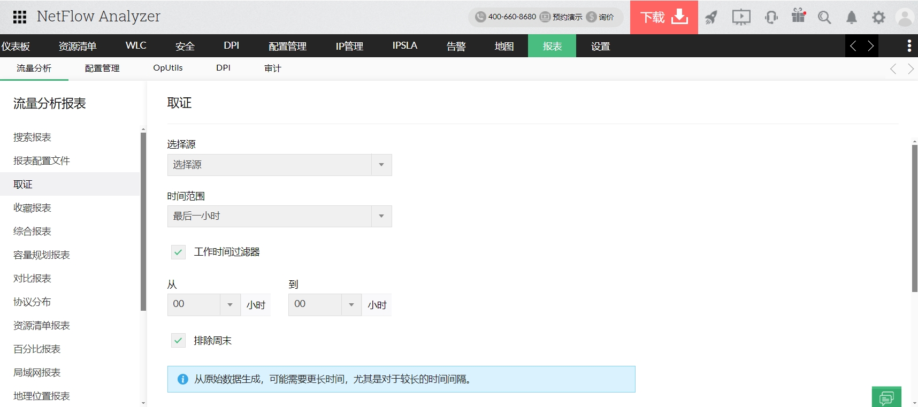Open the 选择源 dropdown

click(x=279, y=165)
